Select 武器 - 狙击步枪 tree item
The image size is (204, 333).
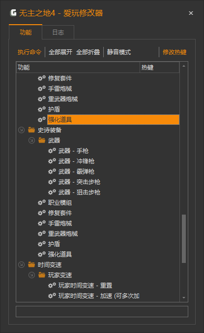pyautogui.click(x=79, y=192)
